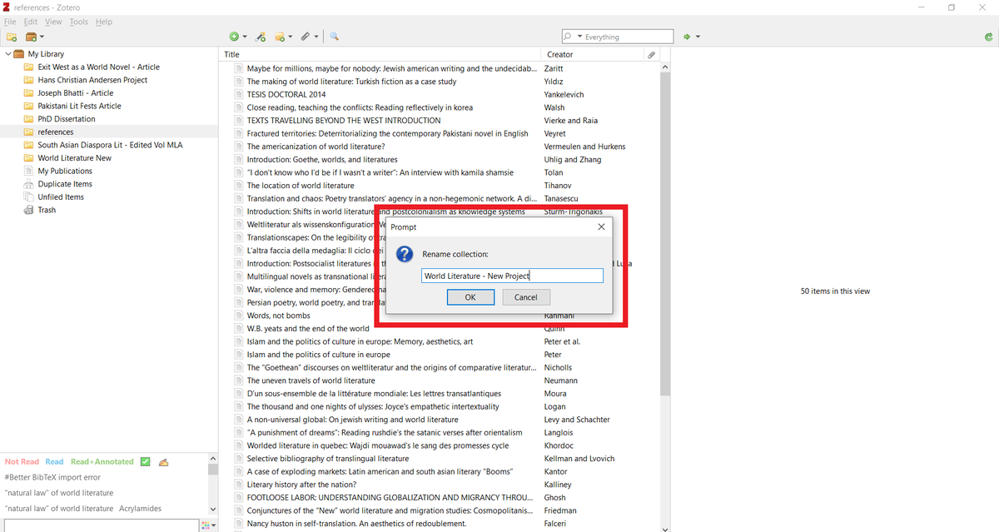Viewport: 999px width, 532px height.
Task: Click the folder icon of Hans Christian Andersen Project
Action: (x=29, y=80)
